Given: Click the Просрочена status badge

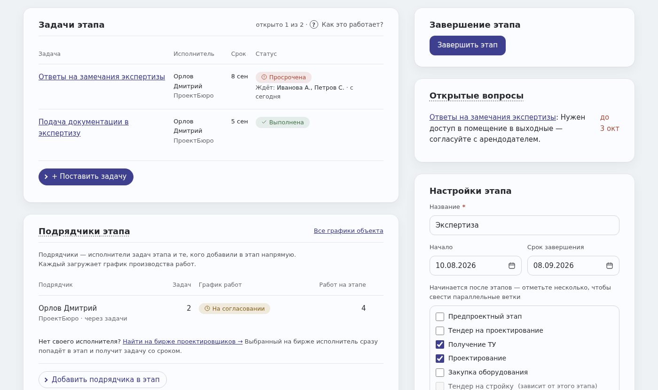Looking at the screenshot, I should (x=283, y=77).
